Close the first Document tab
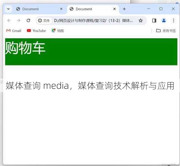 pos(61,9)
